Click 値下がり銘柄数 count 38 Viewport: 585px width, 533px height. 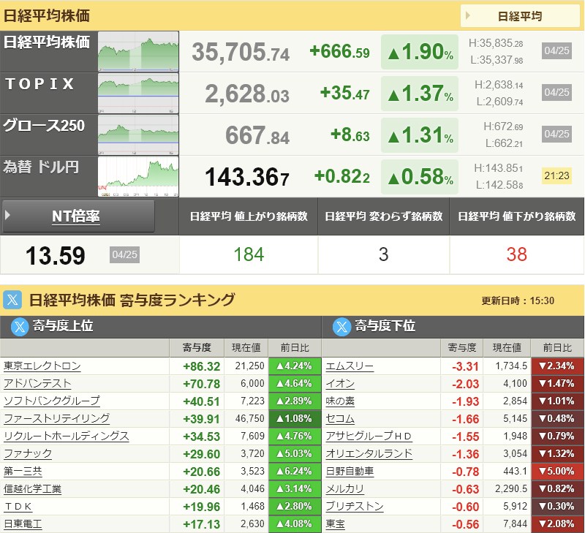517,254
